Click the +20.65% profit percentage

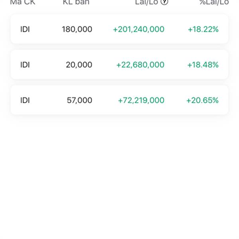tap(202, 100)
